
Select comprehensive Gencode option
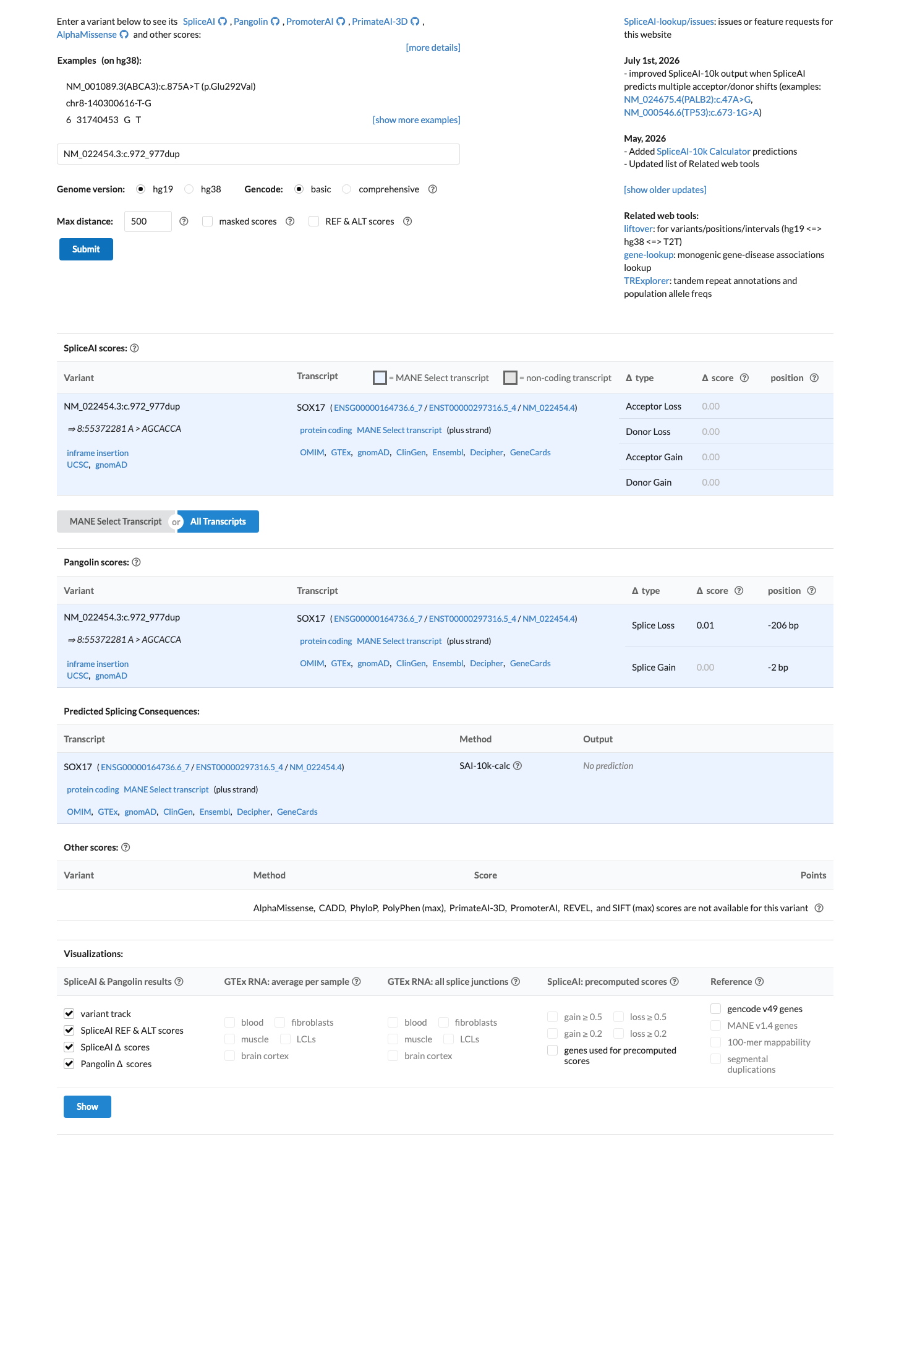point(347,189)
